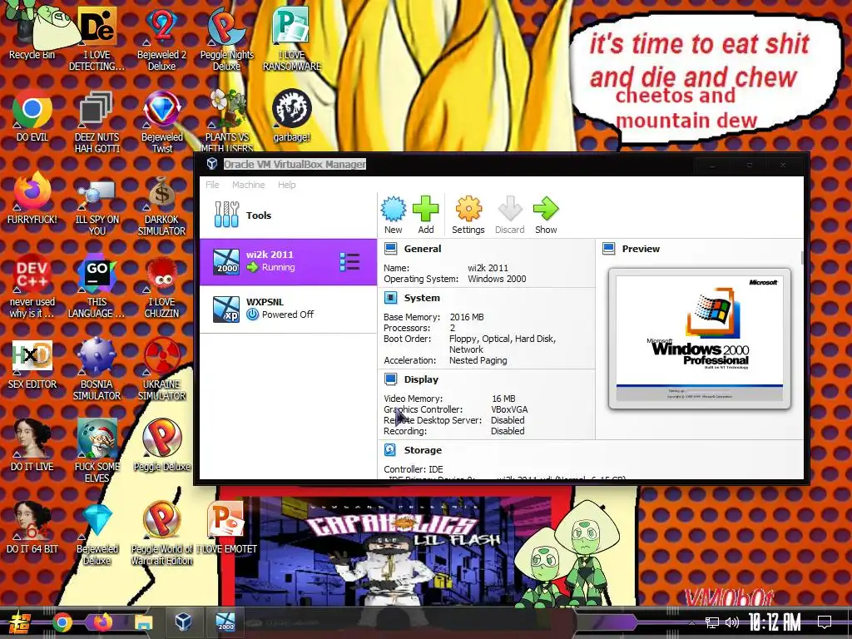Image resolution: width=852 pixels, height=639 pixels.
Task: Select the DO EVIL Chrome desktop icon
Action: (32, 115)
